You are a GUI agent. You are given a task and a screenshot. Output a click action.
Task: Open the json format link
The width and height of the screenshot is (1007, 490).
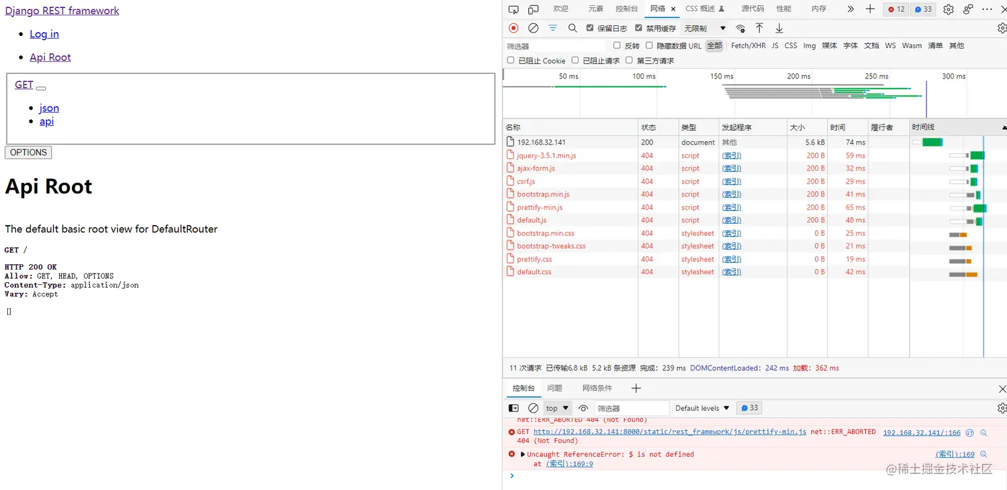point(49,108)
